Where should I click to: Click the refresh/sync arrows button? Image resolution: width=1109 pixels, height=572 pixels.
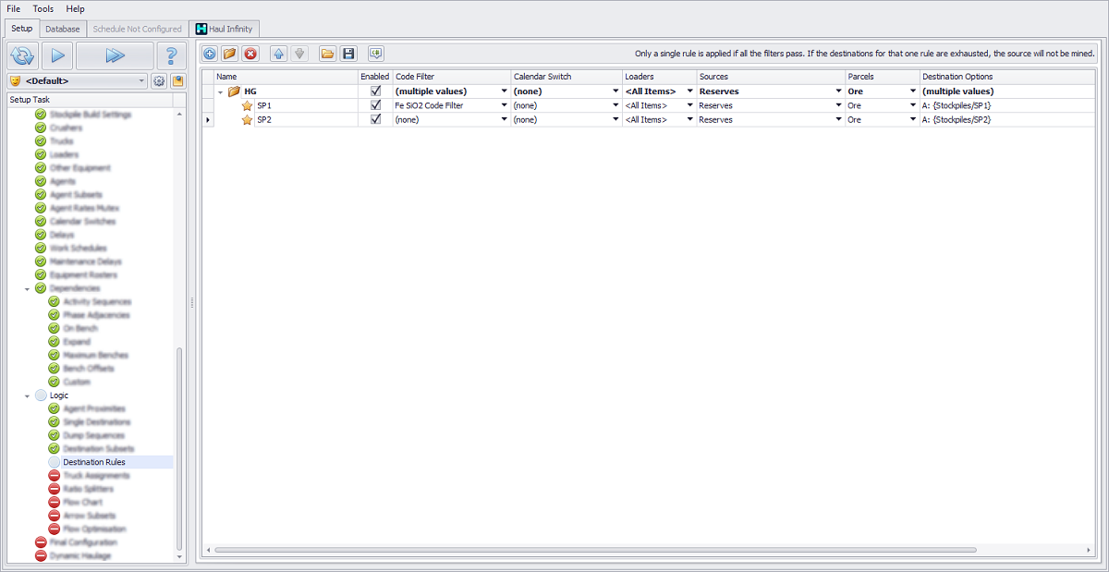coord(22,55)
